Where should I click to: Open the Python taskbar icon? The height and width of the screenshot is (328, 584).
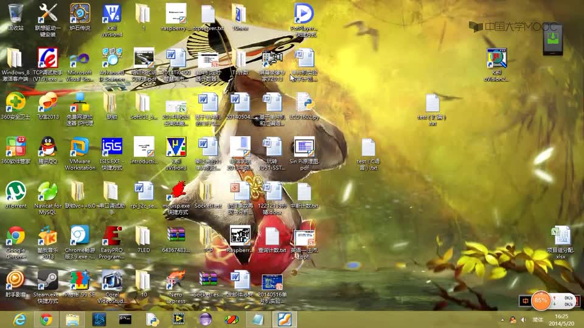coord(152,319)
